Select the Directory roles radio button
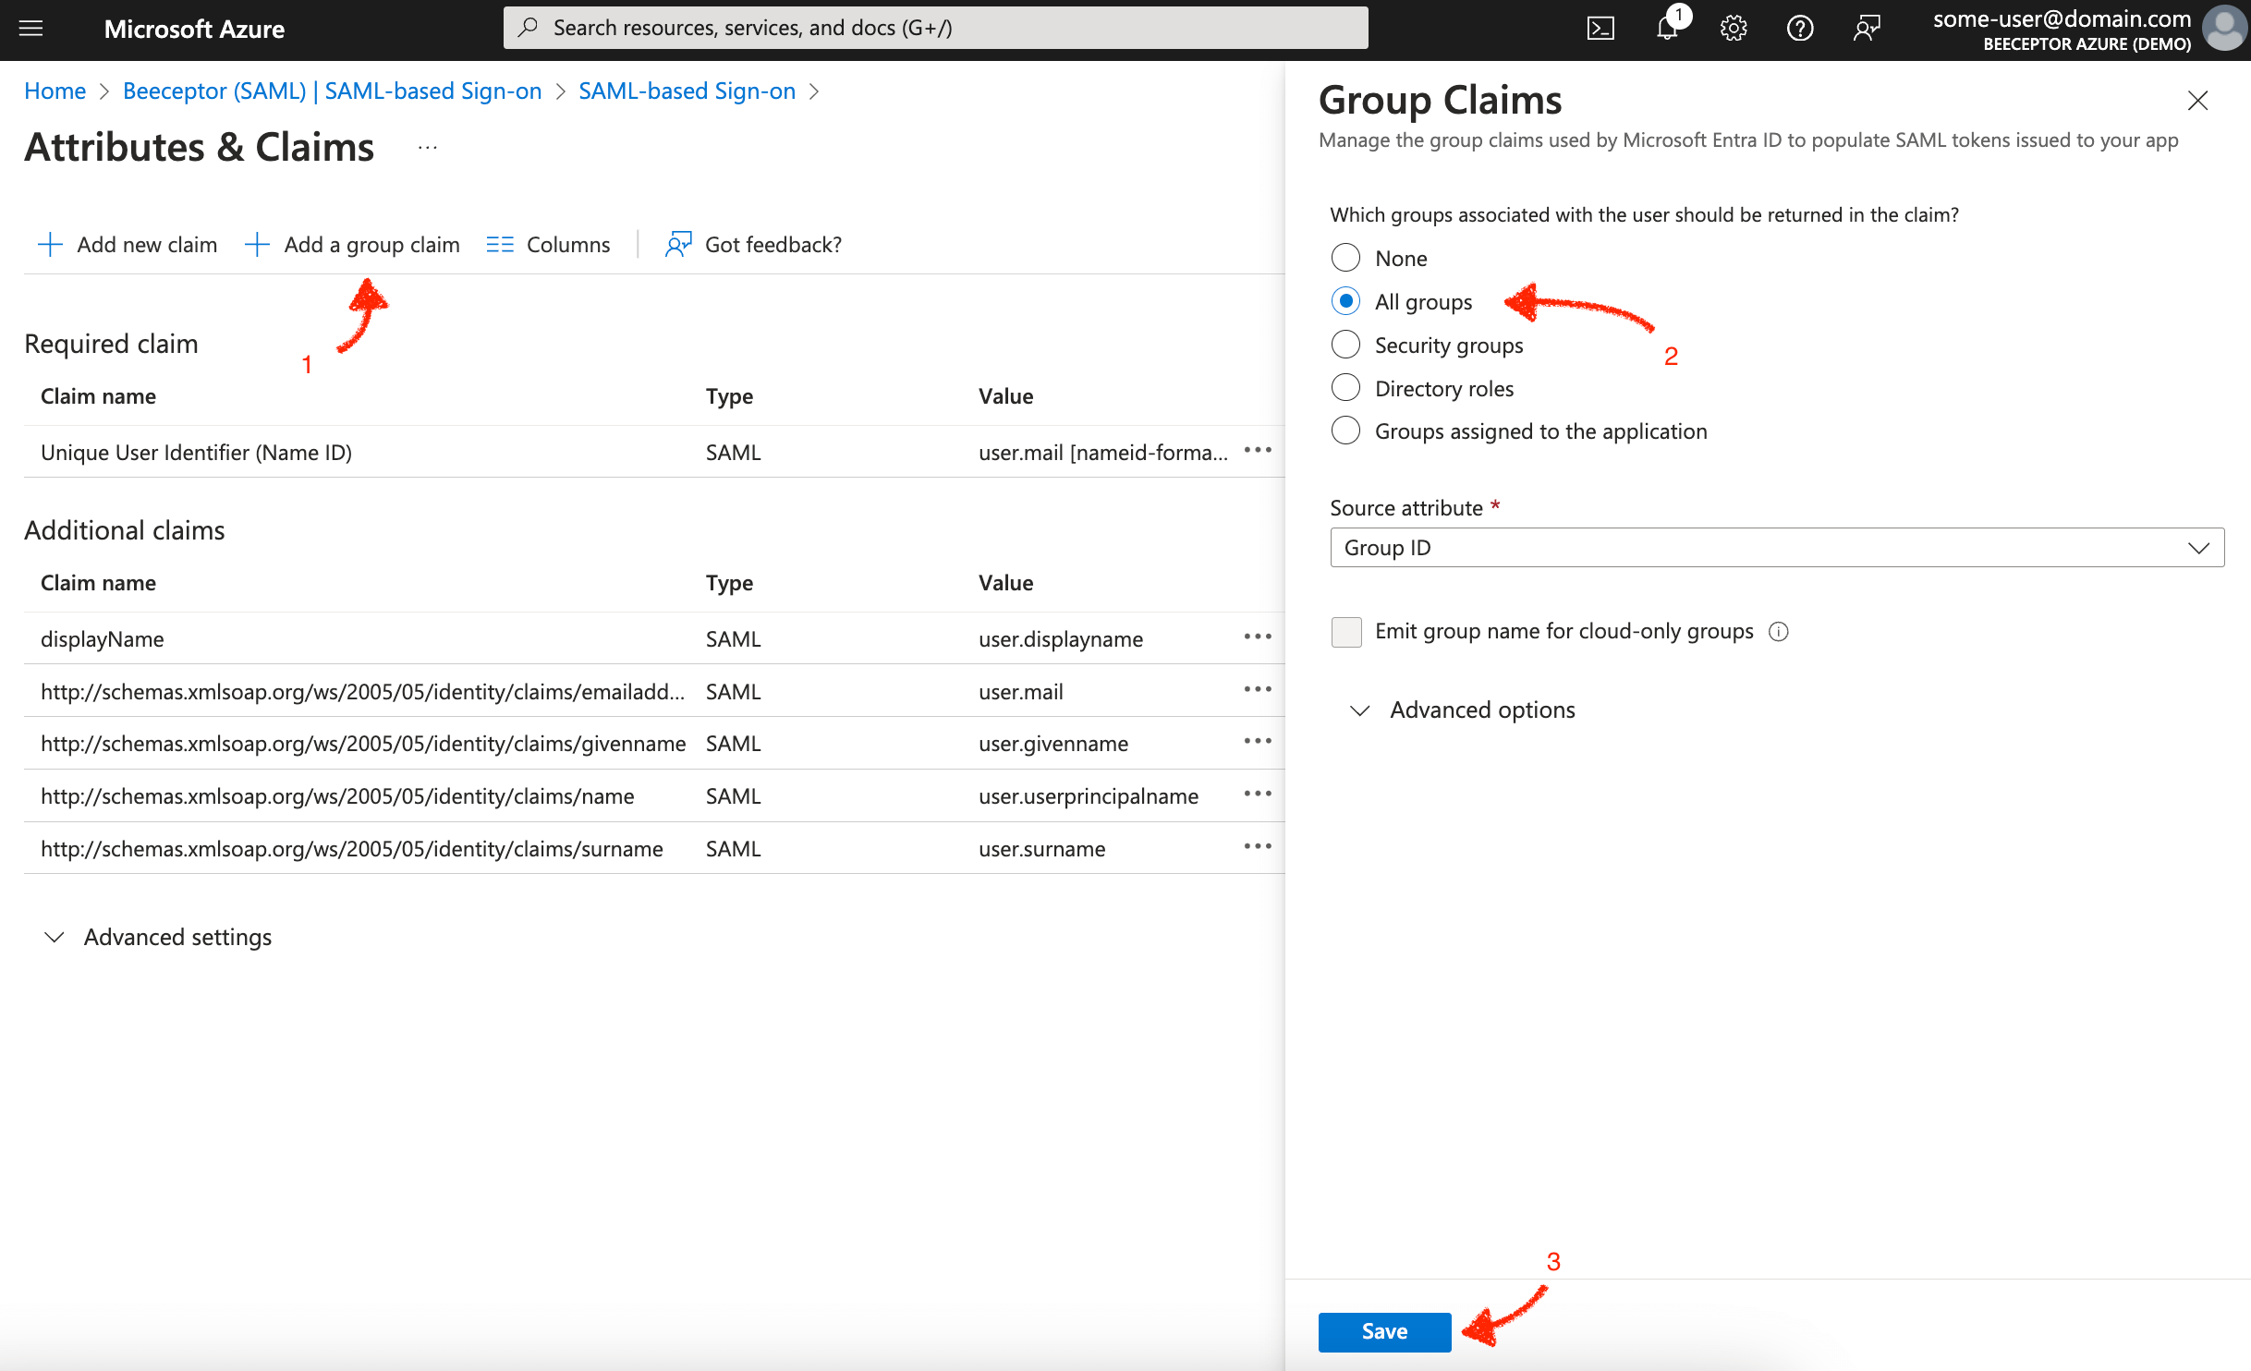 pyautogui.click(x=1346, y=387)
